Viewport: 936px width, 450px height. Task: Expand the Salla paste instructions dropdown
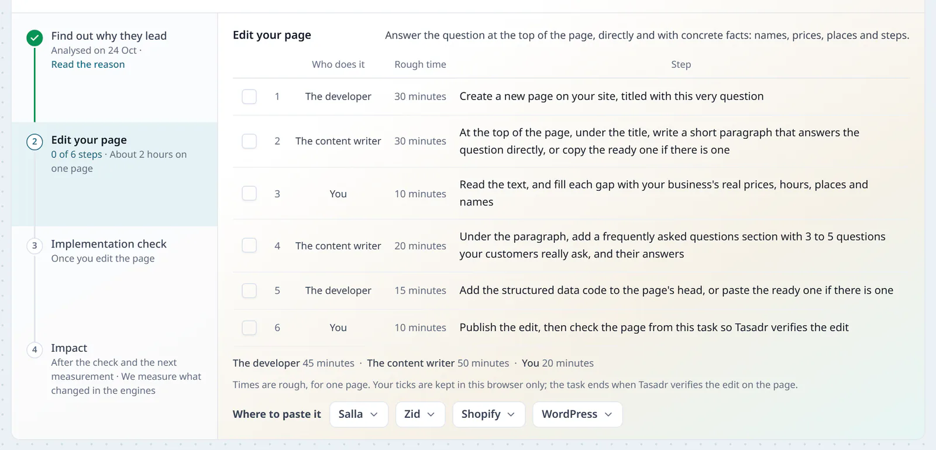(x=359, y=414)
